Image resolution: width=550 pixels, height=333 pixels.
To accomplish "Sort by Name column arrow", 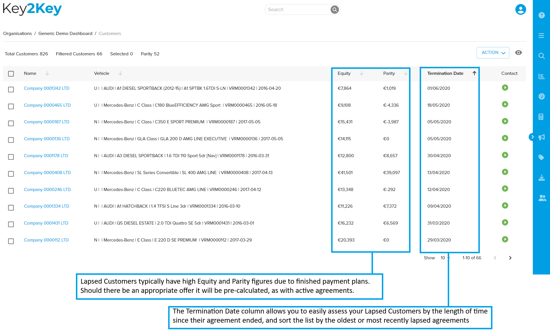I will (47, 73).
